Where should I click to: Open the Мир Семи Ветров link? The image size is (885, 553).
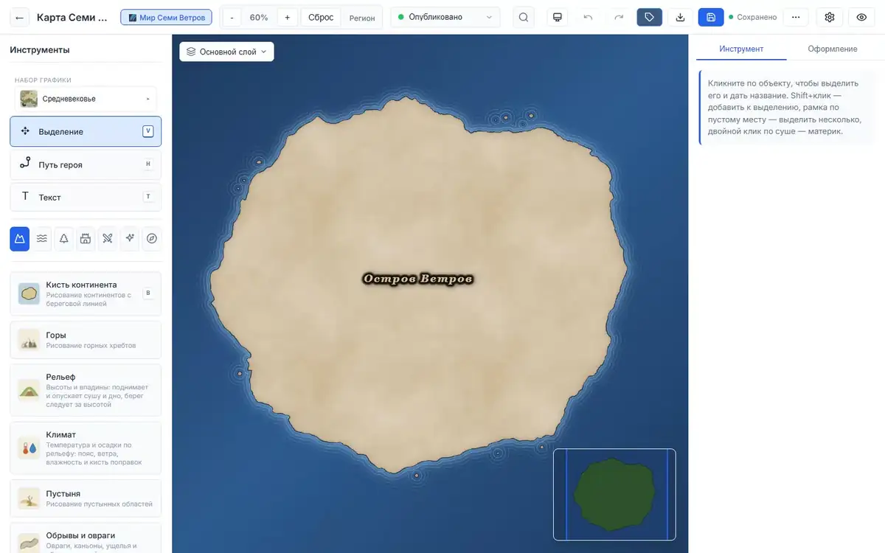click(167, 17)
